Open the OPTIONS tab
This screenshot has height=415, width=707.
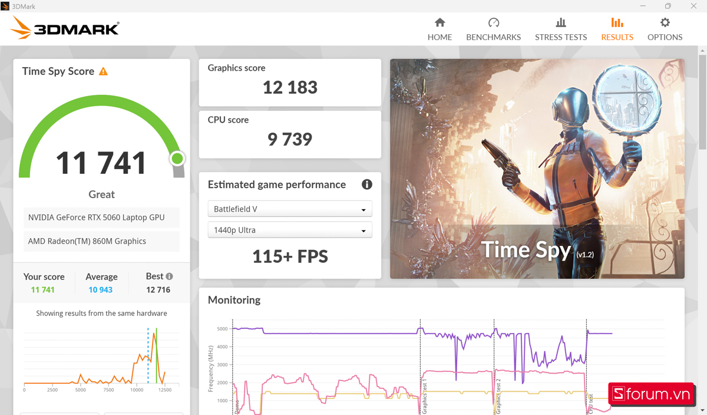665,29
